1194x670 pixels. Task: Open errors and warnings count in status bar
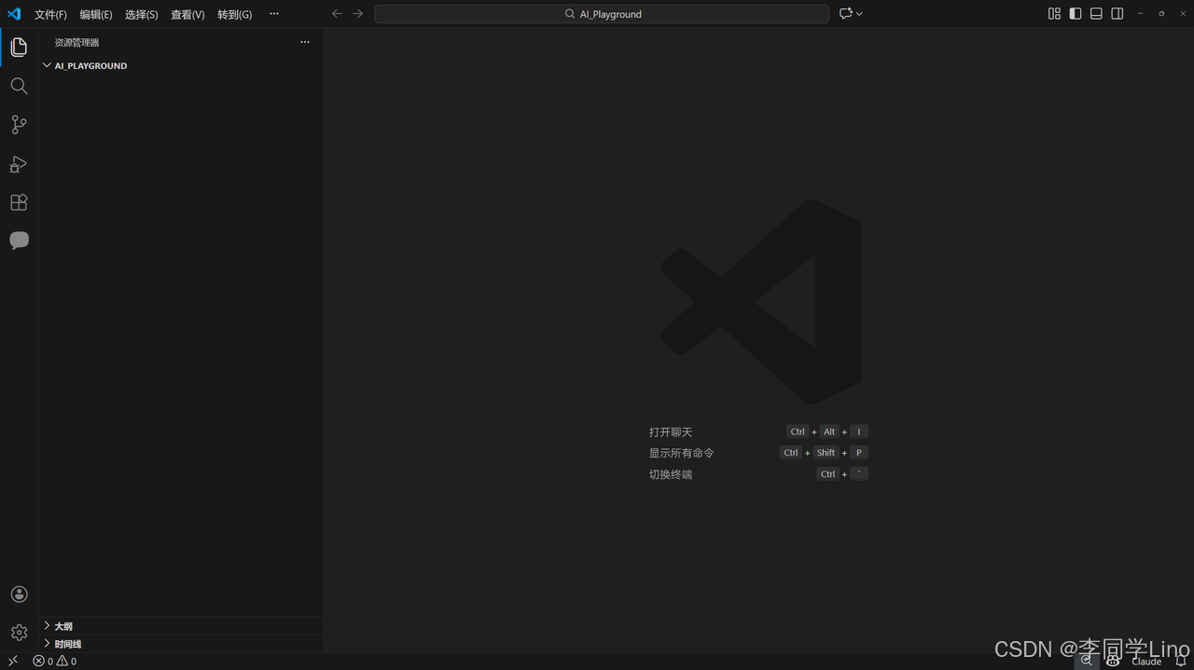point(55,662)
